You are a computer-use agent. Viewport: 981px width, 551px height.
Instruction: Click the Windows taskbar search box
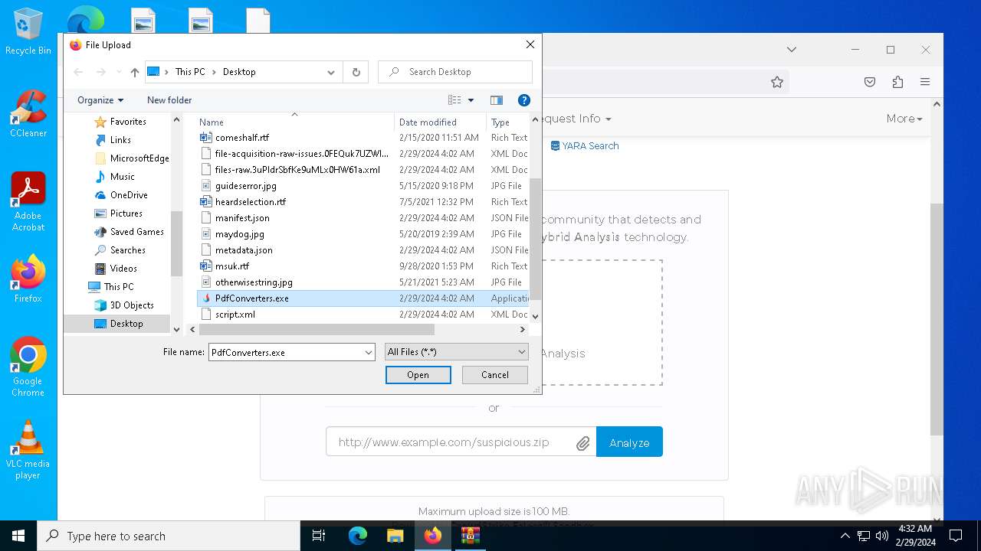[169, 536]
